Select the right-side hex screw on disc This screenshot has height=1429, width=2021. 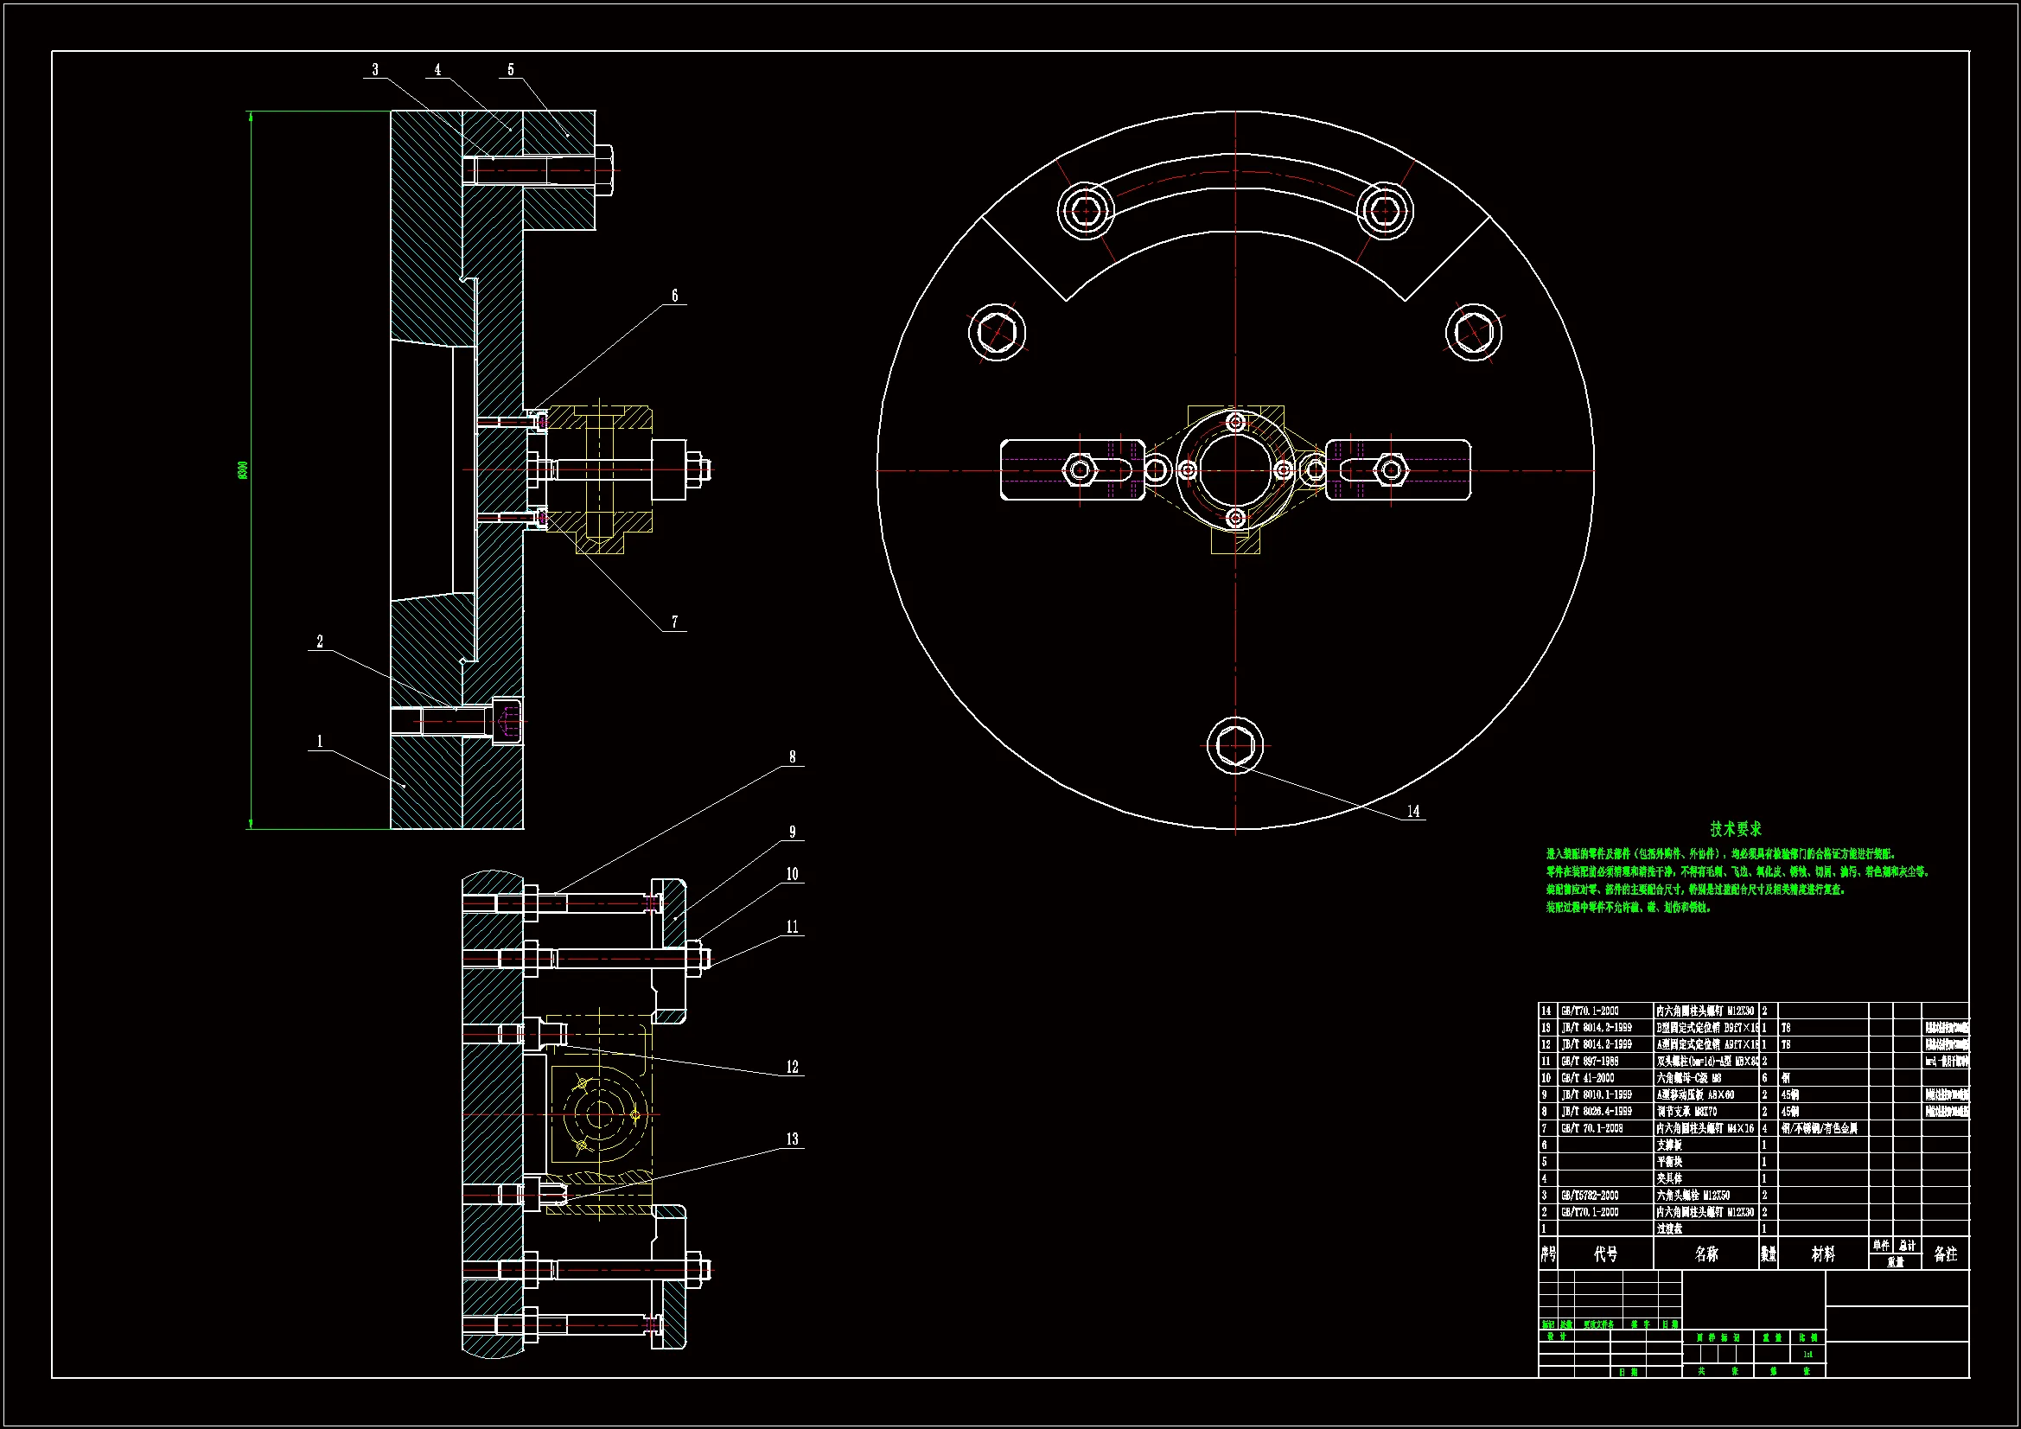[x=1474, y=332]
